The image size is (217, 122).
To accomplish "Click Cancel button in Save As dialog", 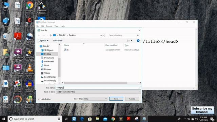I will [x=132, y=99].
